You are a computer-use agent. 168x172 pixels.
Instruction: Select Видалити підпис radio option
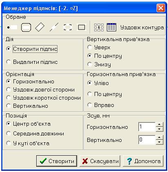[x=32, y=62]
